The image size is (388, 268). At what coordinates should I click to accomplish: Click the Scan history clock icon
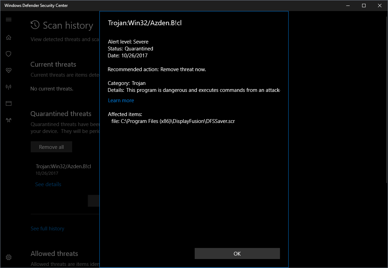click(35, 25)
